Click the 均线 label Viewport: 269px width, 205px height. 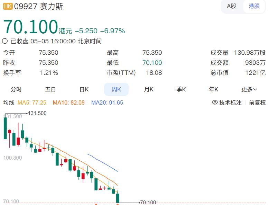click(x=9, y=102)
